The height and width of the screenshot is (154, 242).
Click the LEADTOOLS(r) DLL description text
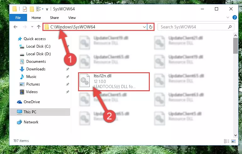[115, 86]
